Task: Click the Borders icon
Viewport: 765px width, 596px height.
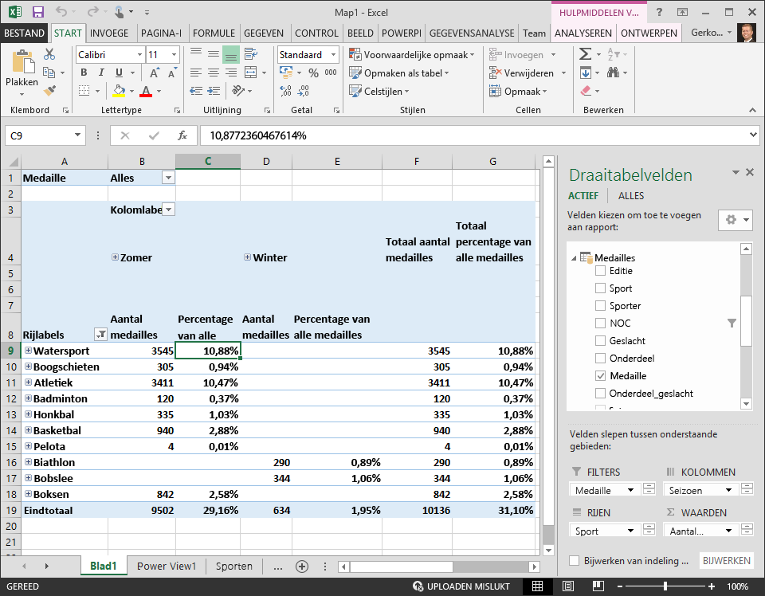Action: pyautogui.click(x=84, y=91)
